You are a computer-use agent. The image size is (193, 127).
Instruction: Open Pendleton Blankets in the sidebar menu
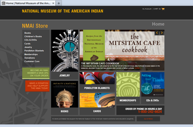point(34,51)
